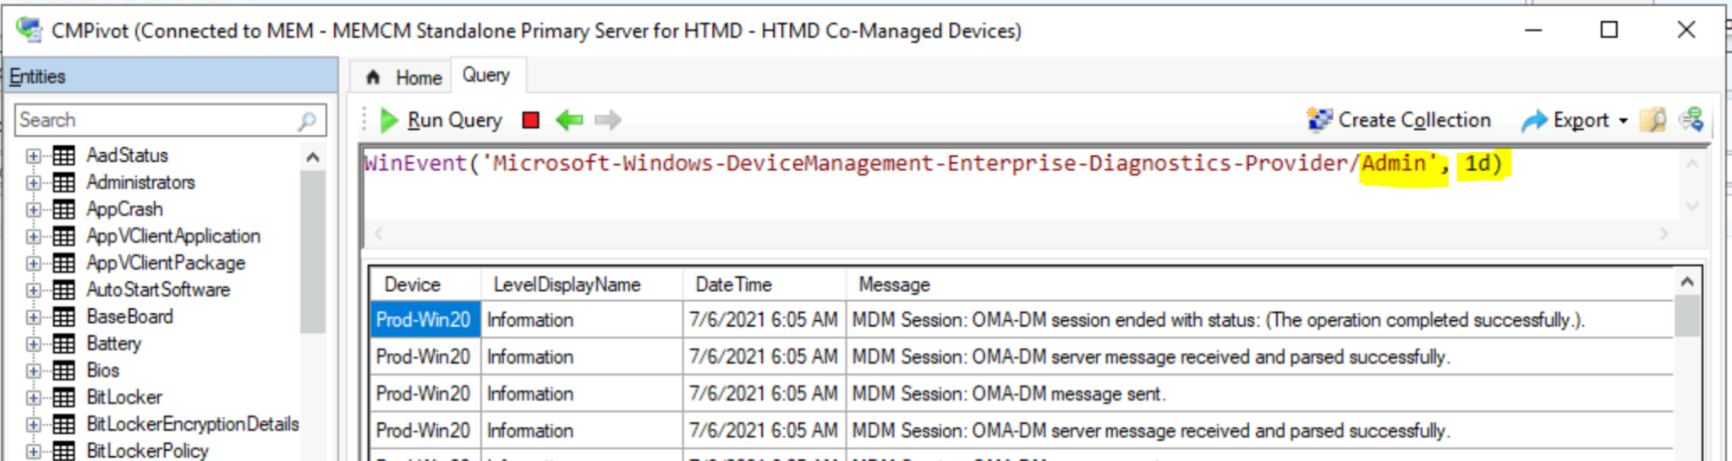The width and height of the screenshot is (1732, 461).
Task: Click the Create Collection icon
Action: click(1319, 121)
